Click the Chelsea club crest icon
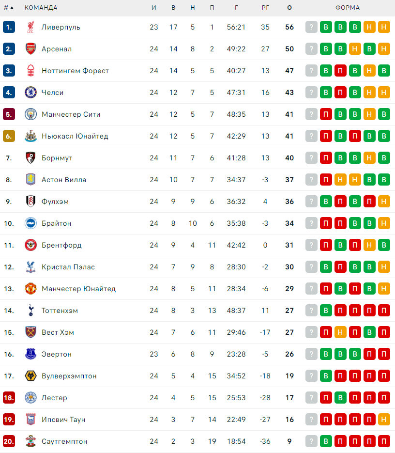 30,93
